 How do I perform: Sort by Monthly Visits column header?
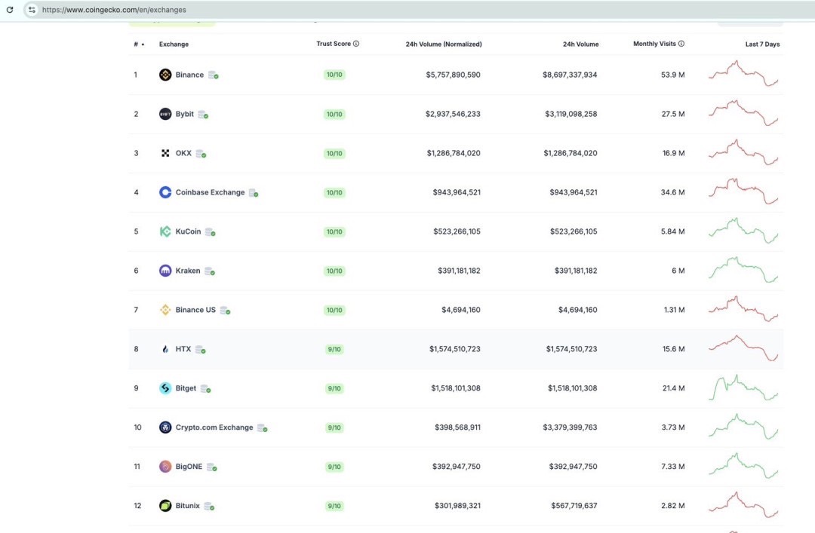click(654, 44)
